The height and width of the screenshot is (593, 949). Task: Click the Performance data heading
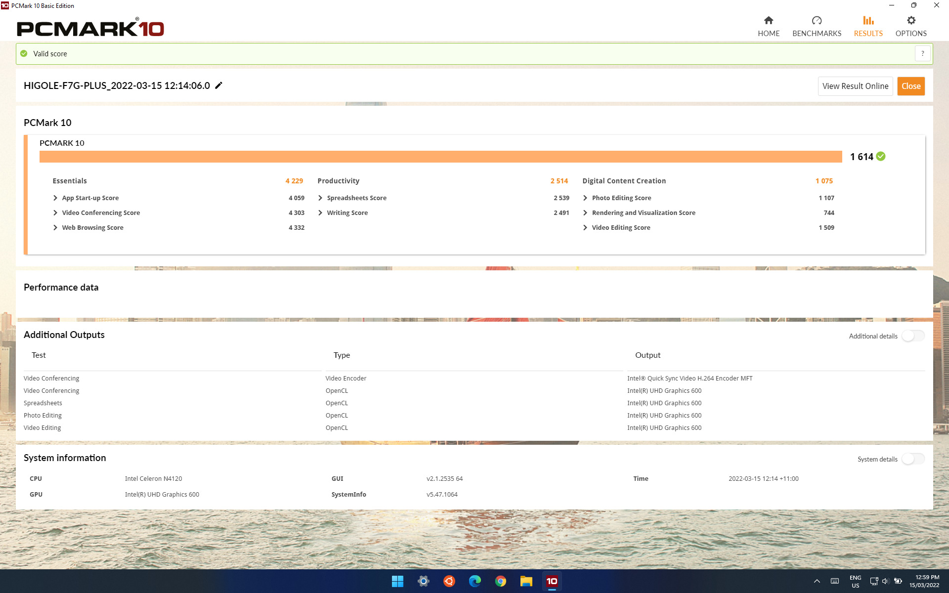tap(61, 287)
